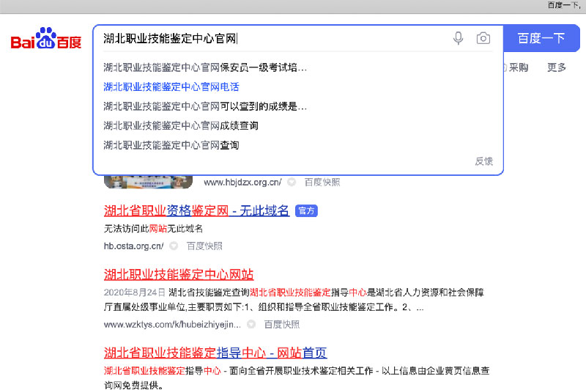Click icon next to www.hbjdzx.org.cn/

click(292, 182)
